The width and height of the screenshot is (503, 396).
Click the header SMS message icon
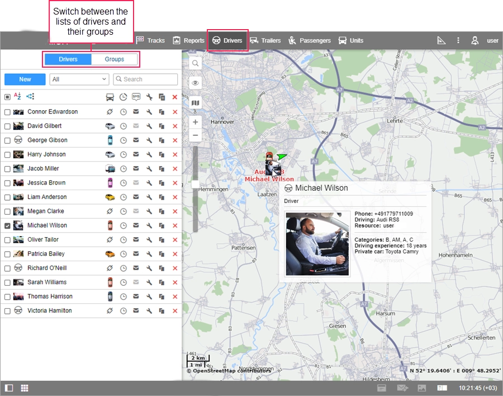[136, 97]
